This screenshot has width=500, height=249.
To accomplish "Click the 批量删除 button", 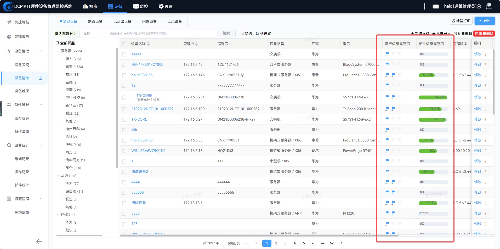I will click(484, 34).
